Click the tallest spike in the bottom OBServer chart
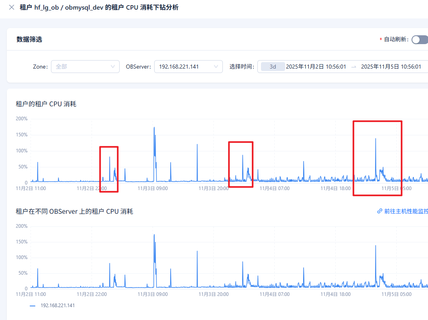Screen dimensions: 428x320 click(x=154, y=236)
